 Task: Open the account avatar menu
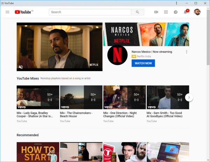point(197,12)
